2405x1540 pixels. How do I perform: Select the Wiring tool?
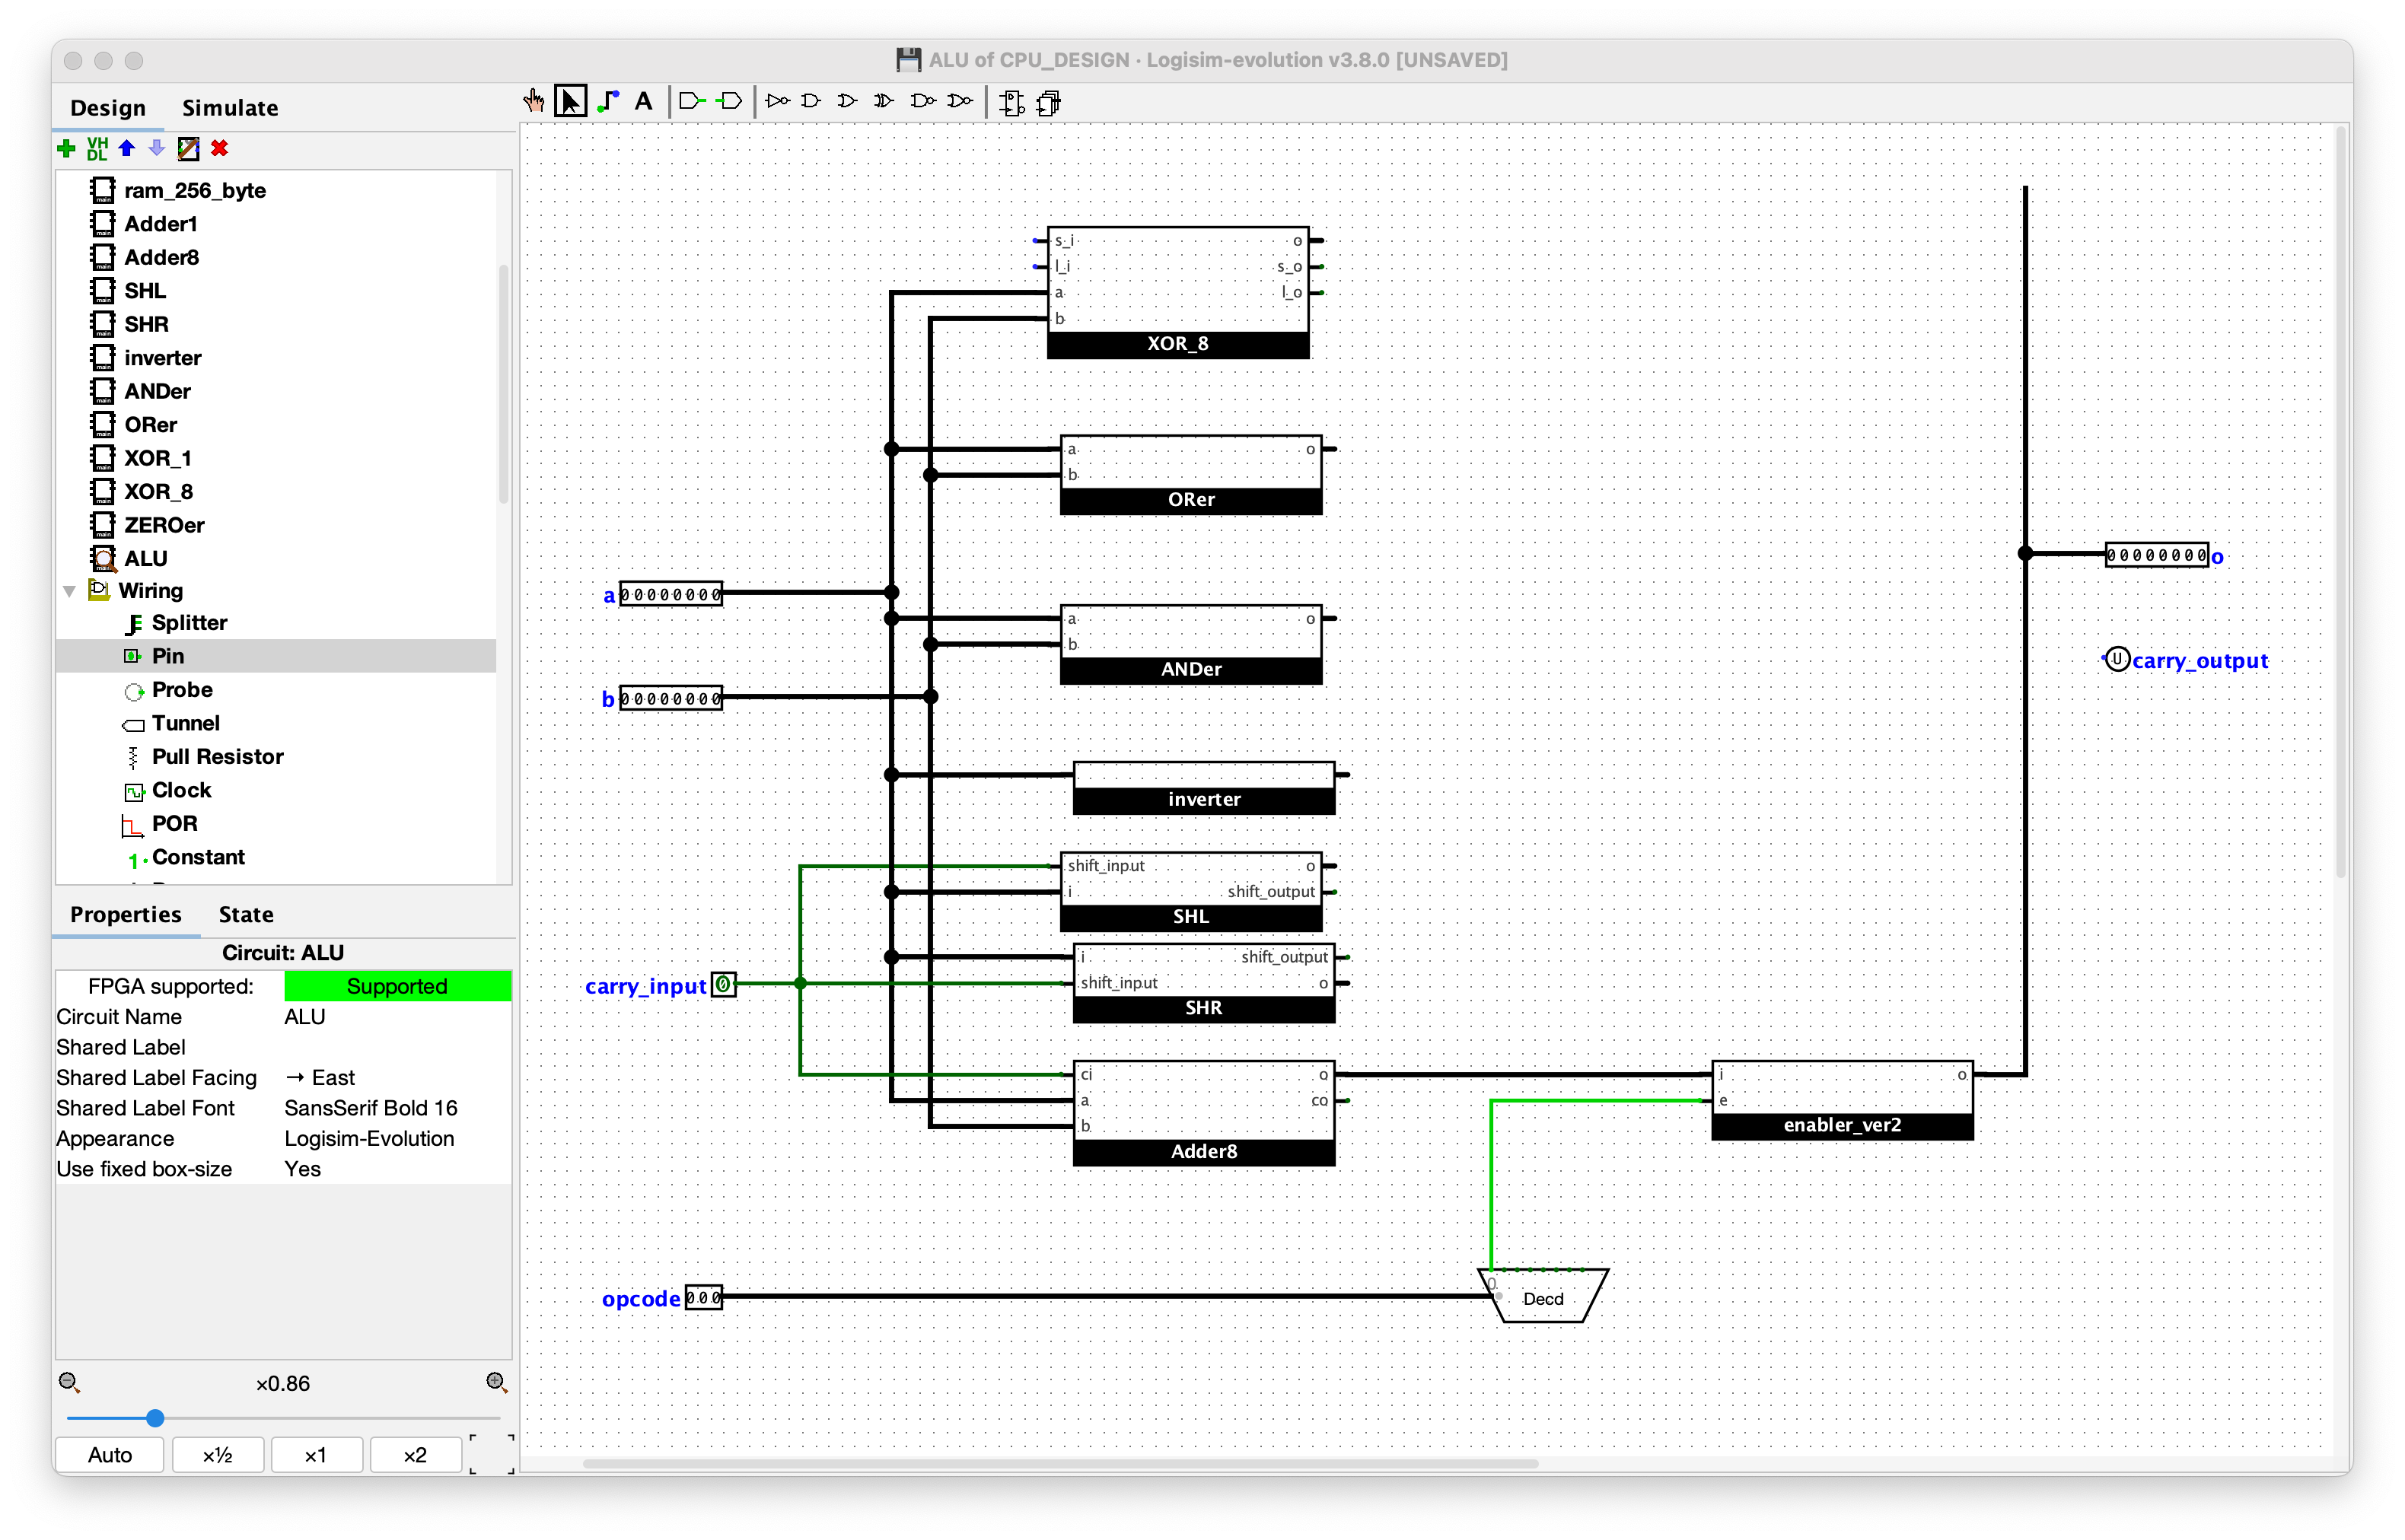pos(608,101)
